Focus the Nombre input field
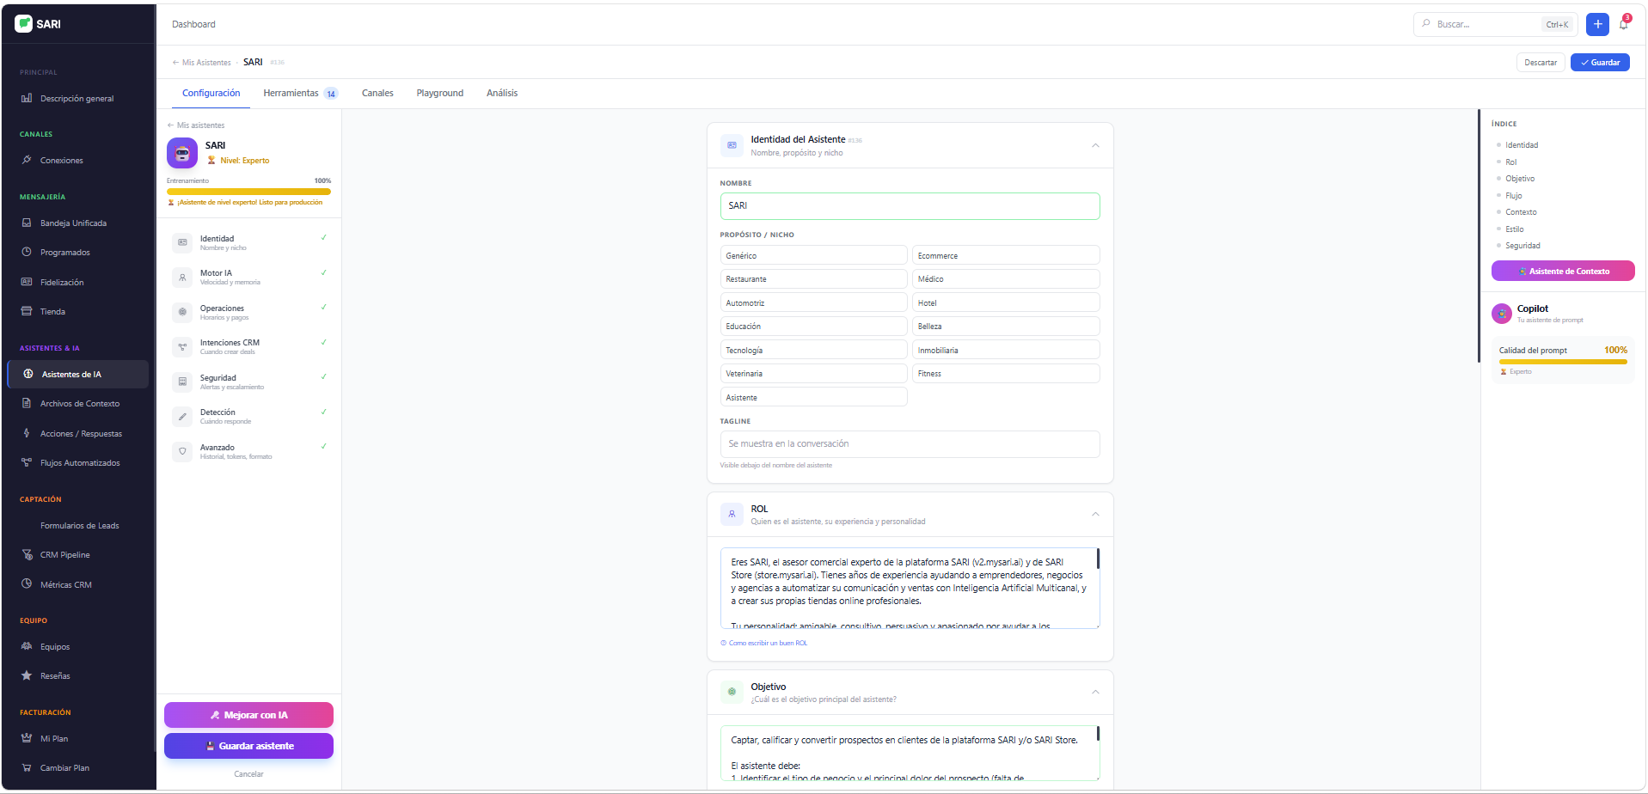 click(910, 205)
